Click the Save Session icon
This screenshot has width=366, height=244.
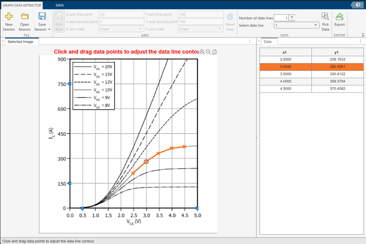coord(41,17)
